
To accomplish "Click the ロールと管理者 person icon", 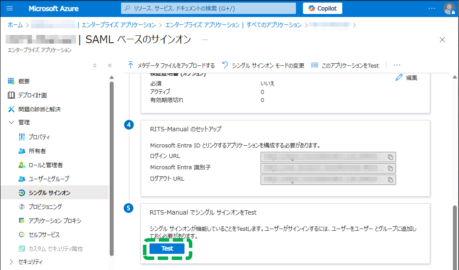I will coord(22,165).
